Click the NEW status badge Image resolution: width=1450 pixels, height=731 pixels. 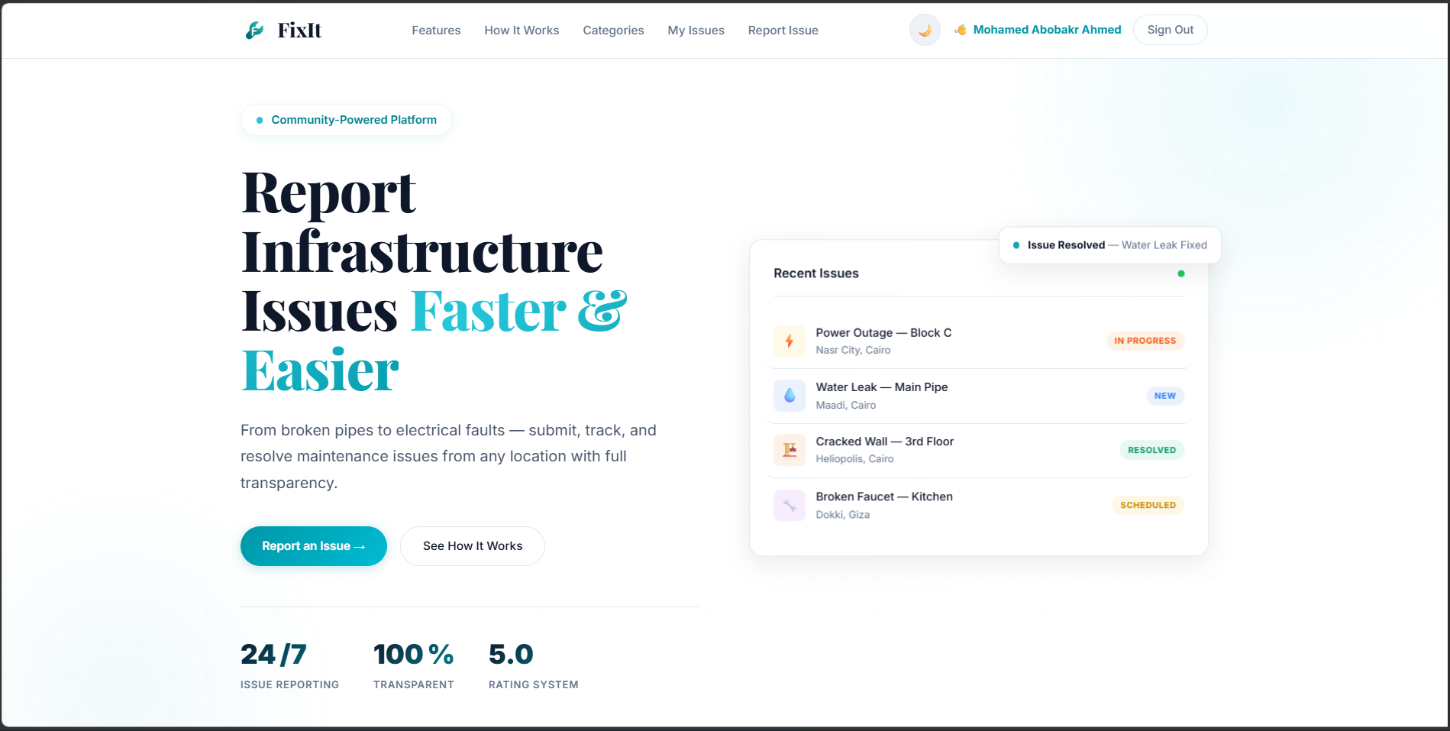tap(1164, 396)
